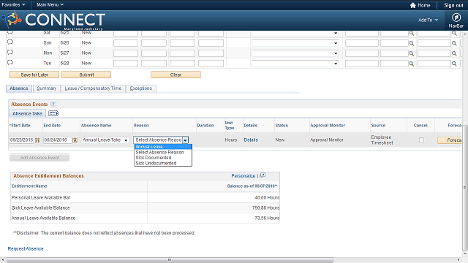Image resolution: width=468 pixels, height=263 pixels.
Task: Click first time entry field in Tue 6/28 row
Action: click(126, 64)
